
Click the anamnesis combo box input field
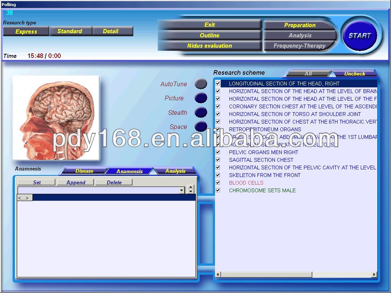(x=99, y=191)
